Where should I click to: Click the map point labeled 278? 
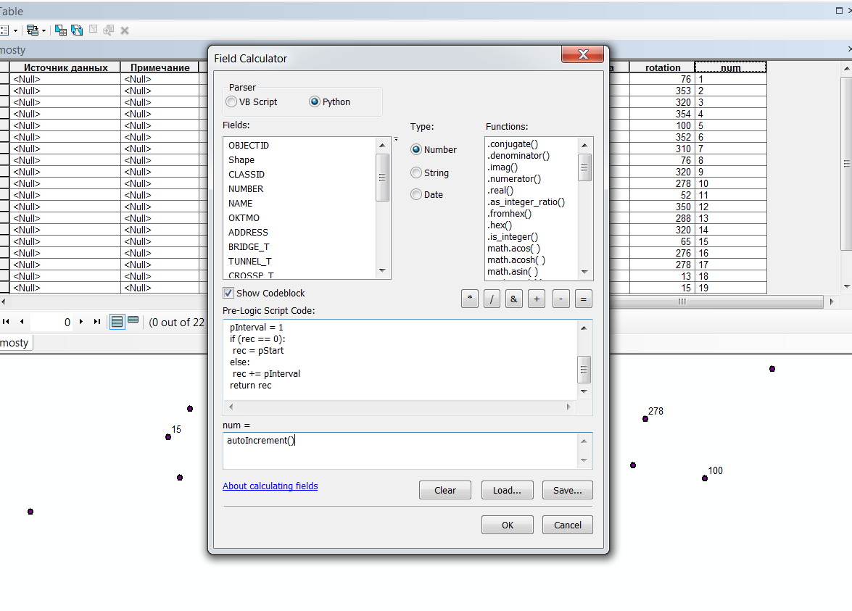pos(645,419)
